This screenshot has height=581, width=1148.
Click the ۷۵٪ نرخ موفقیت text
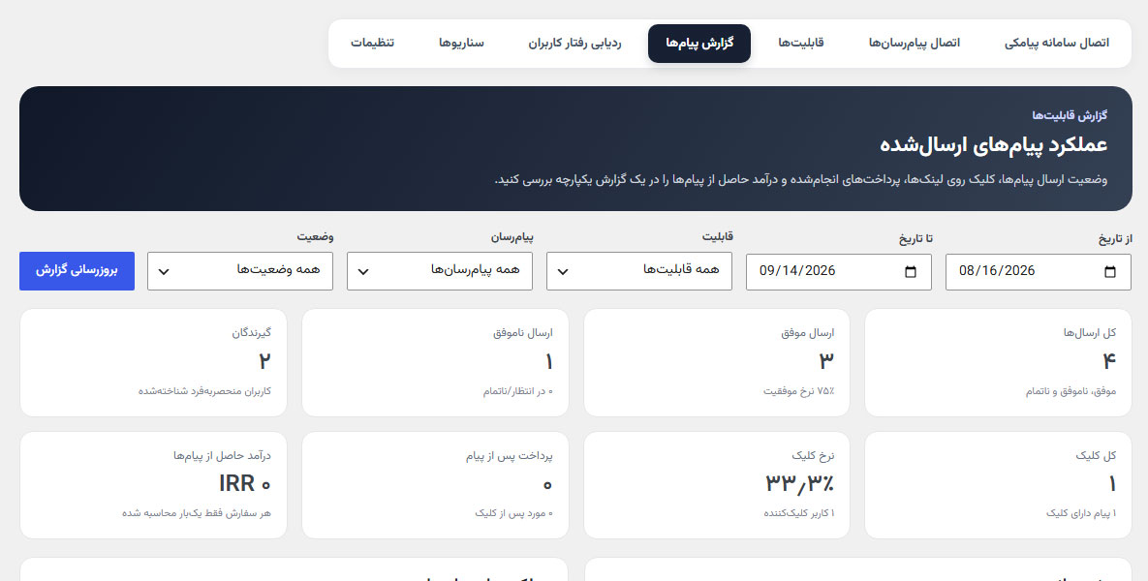[x=799, y=391]
